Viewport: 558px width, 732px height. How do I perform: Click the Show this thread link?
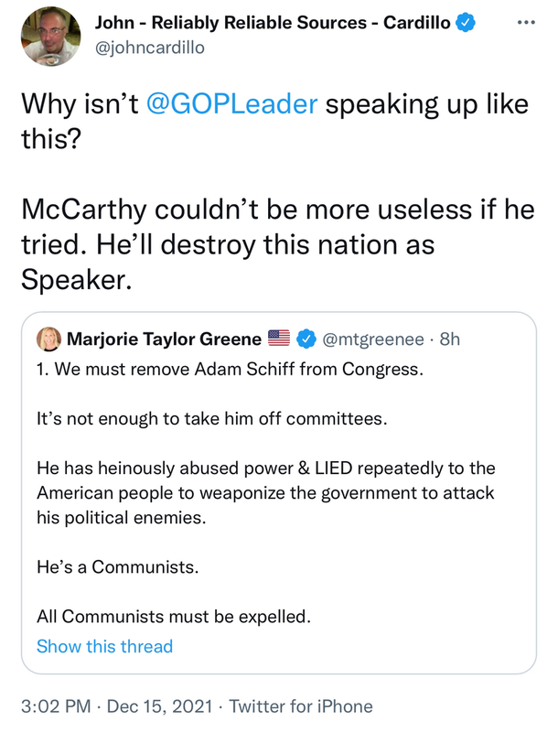pyautogui.click(x=104, y=646)
